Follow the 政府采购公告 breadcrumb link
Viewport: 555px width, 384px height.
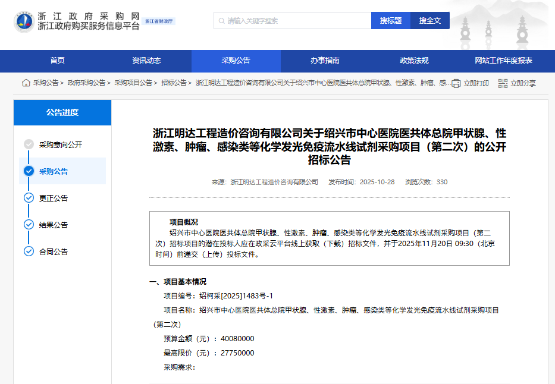(86, 83)
